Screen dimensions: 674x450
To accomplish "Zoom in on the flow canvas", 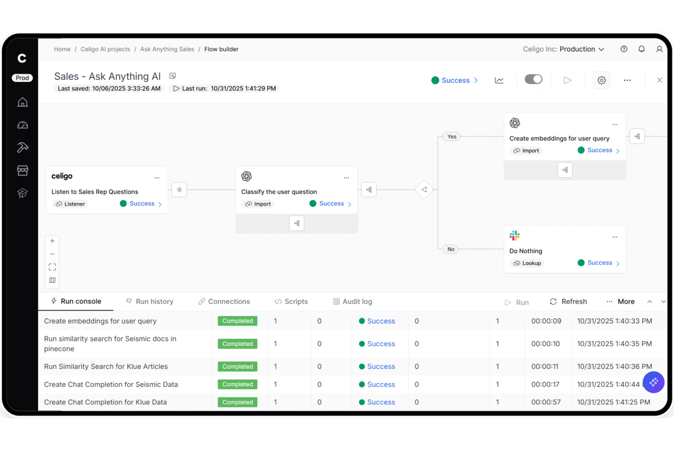I will point(52,241).
